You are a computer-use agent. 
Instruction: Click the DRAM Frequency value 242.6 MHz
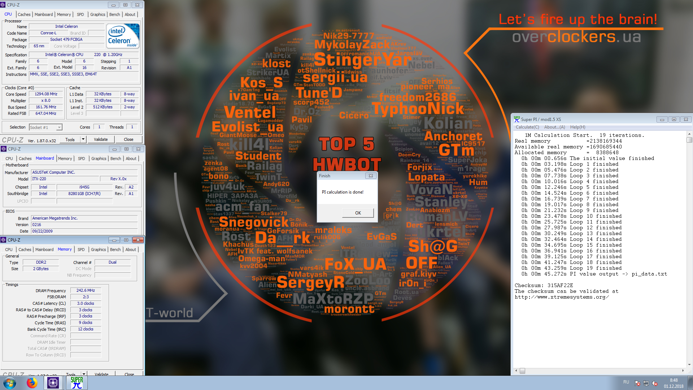(86, 290)
